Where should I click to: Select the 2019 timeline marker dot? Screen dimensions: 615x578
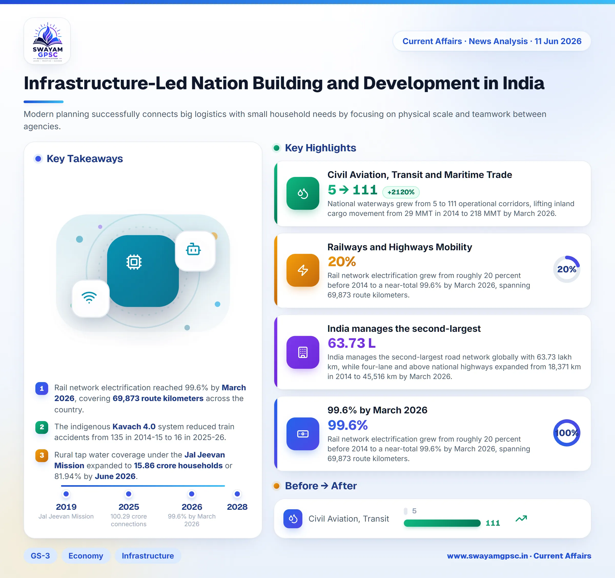coord(66,494)
